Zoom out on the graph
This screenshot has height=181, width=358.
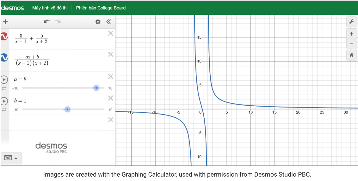351,44
